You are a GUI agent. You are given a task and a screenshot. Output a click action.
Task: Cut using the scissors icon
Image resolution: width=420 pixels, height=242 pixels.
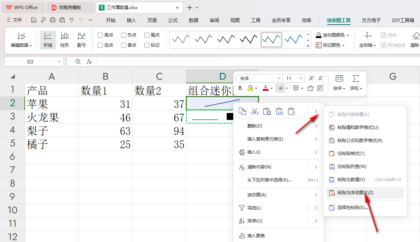(x=254, y=111)
